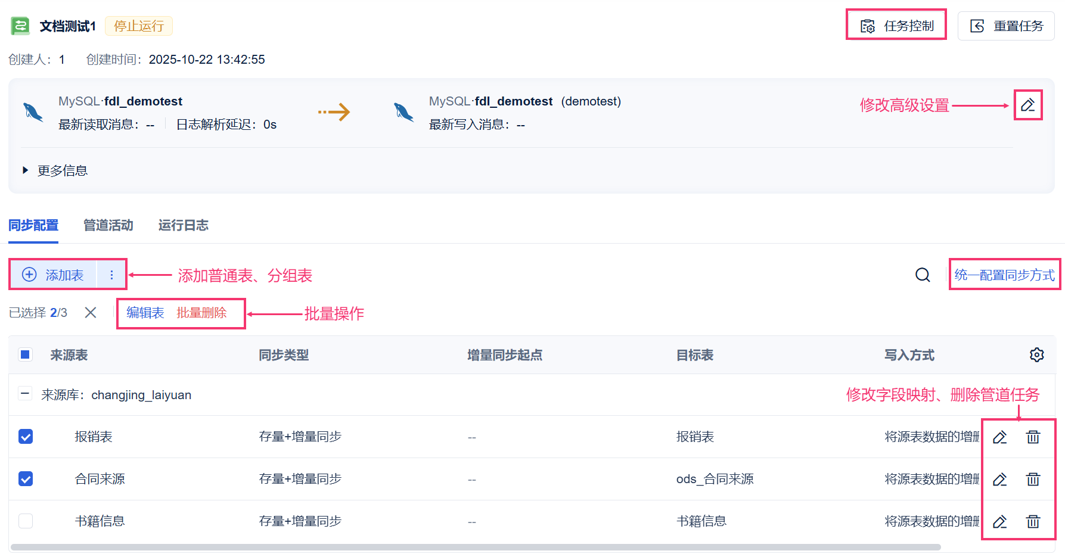Image resolution: width=1065 pixels, height=560 pixels.
Task: Open the column settings gear icon
Action: pos(1036,355)
